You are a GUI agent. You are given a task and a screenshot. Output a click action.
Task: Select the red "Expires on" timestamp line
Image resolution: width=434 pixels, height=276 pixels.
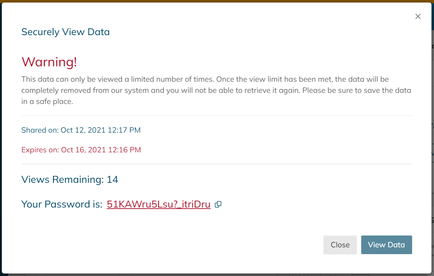81,150
